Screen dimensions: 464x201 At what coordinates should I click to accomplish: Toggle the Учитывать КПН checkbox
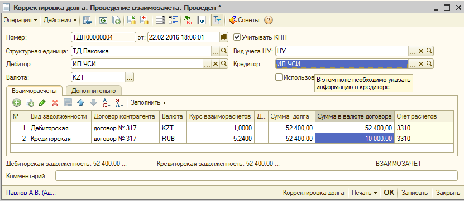pos(237,37)
